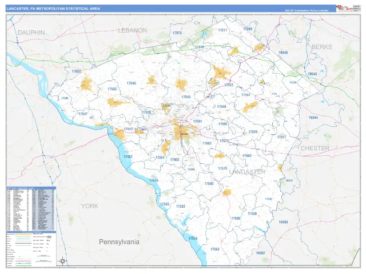Click the map title Lancaster, PA Metropolitan Statistical Area

point(53,9)
